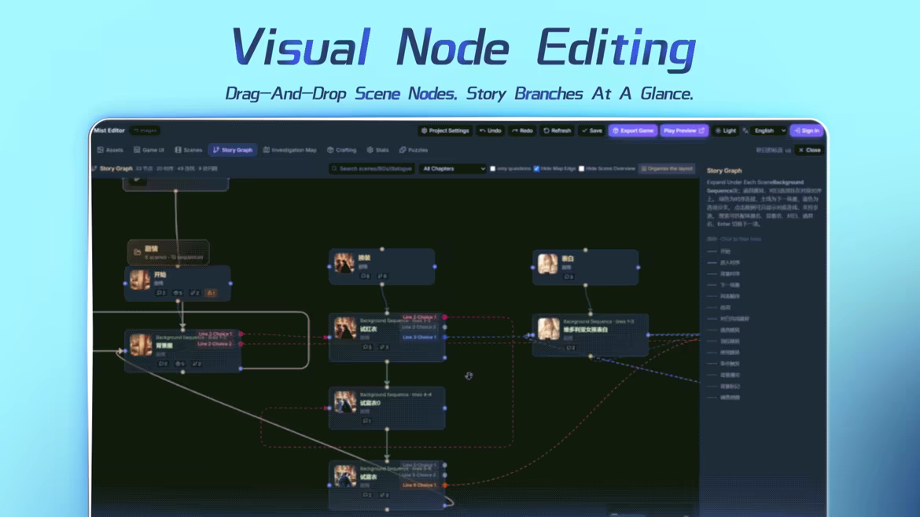
Task: Click Line 2 Choice 2 on 背景图 node
Action: click(x=215, y=343)
